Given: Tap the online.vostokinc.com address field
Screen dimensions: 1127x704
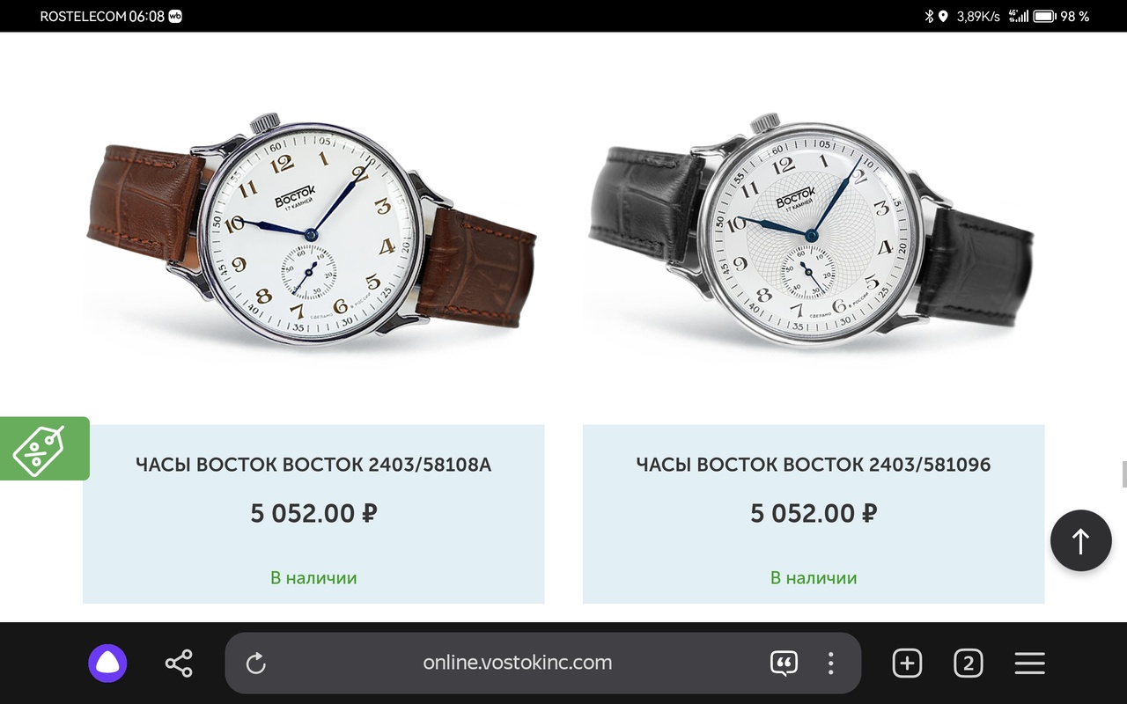Looking at the screenshot, I should 517,663.
